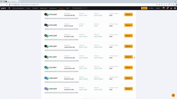Image resolution: width=177 pixels, height=99 pixels.
Task: Open the user avatar profile icon
Action: click(x=163, y=8)
